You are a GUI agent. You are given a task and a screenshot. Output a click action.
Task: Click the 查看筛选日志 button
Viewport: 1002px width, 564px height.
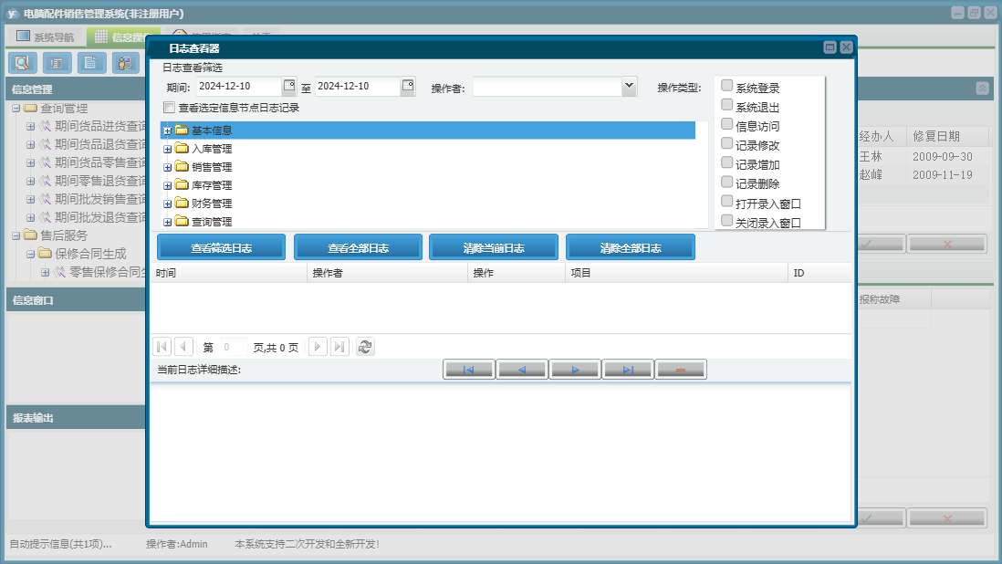tap(221, 248)
